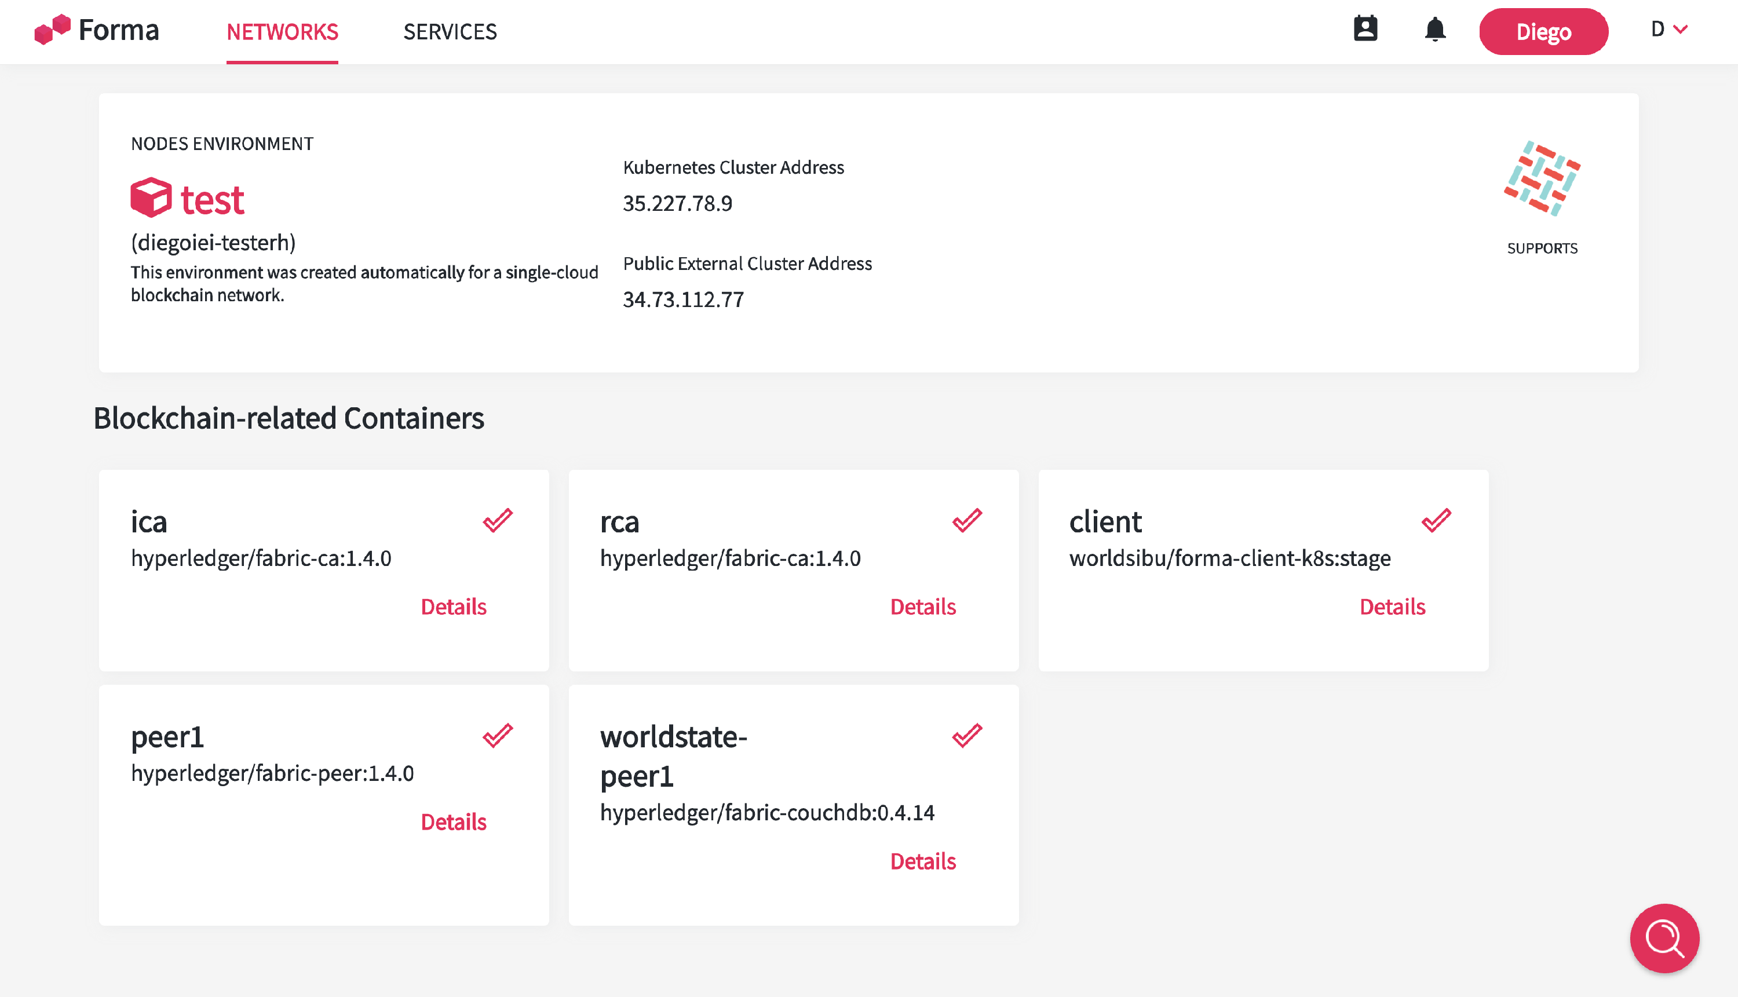Click the ica card title
Viewport: 1738px width, 997px height.
pos(149,522)
